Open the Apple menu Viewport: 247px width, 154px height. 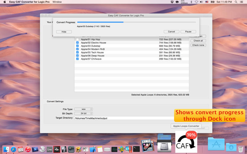click(4, 2)
